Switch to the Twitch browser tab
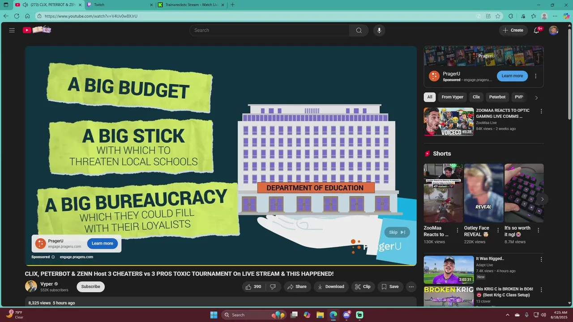 (120, 4)
